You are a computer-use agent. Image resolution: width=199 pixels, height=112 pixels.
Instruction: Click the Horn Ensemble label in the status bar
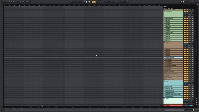pos(189,110)
